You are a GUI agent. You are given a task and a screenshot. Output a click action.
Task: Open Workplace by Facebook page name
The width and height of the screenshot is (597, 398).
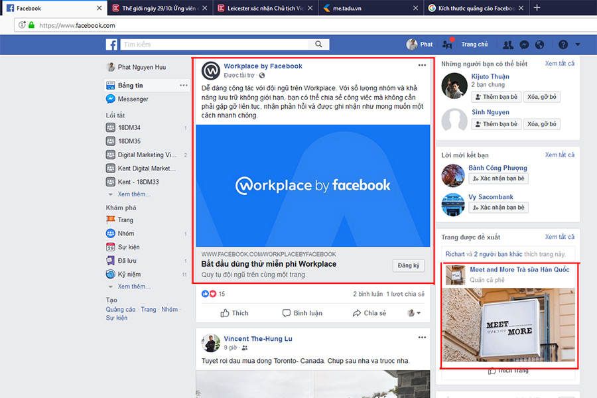pos(263,66)
